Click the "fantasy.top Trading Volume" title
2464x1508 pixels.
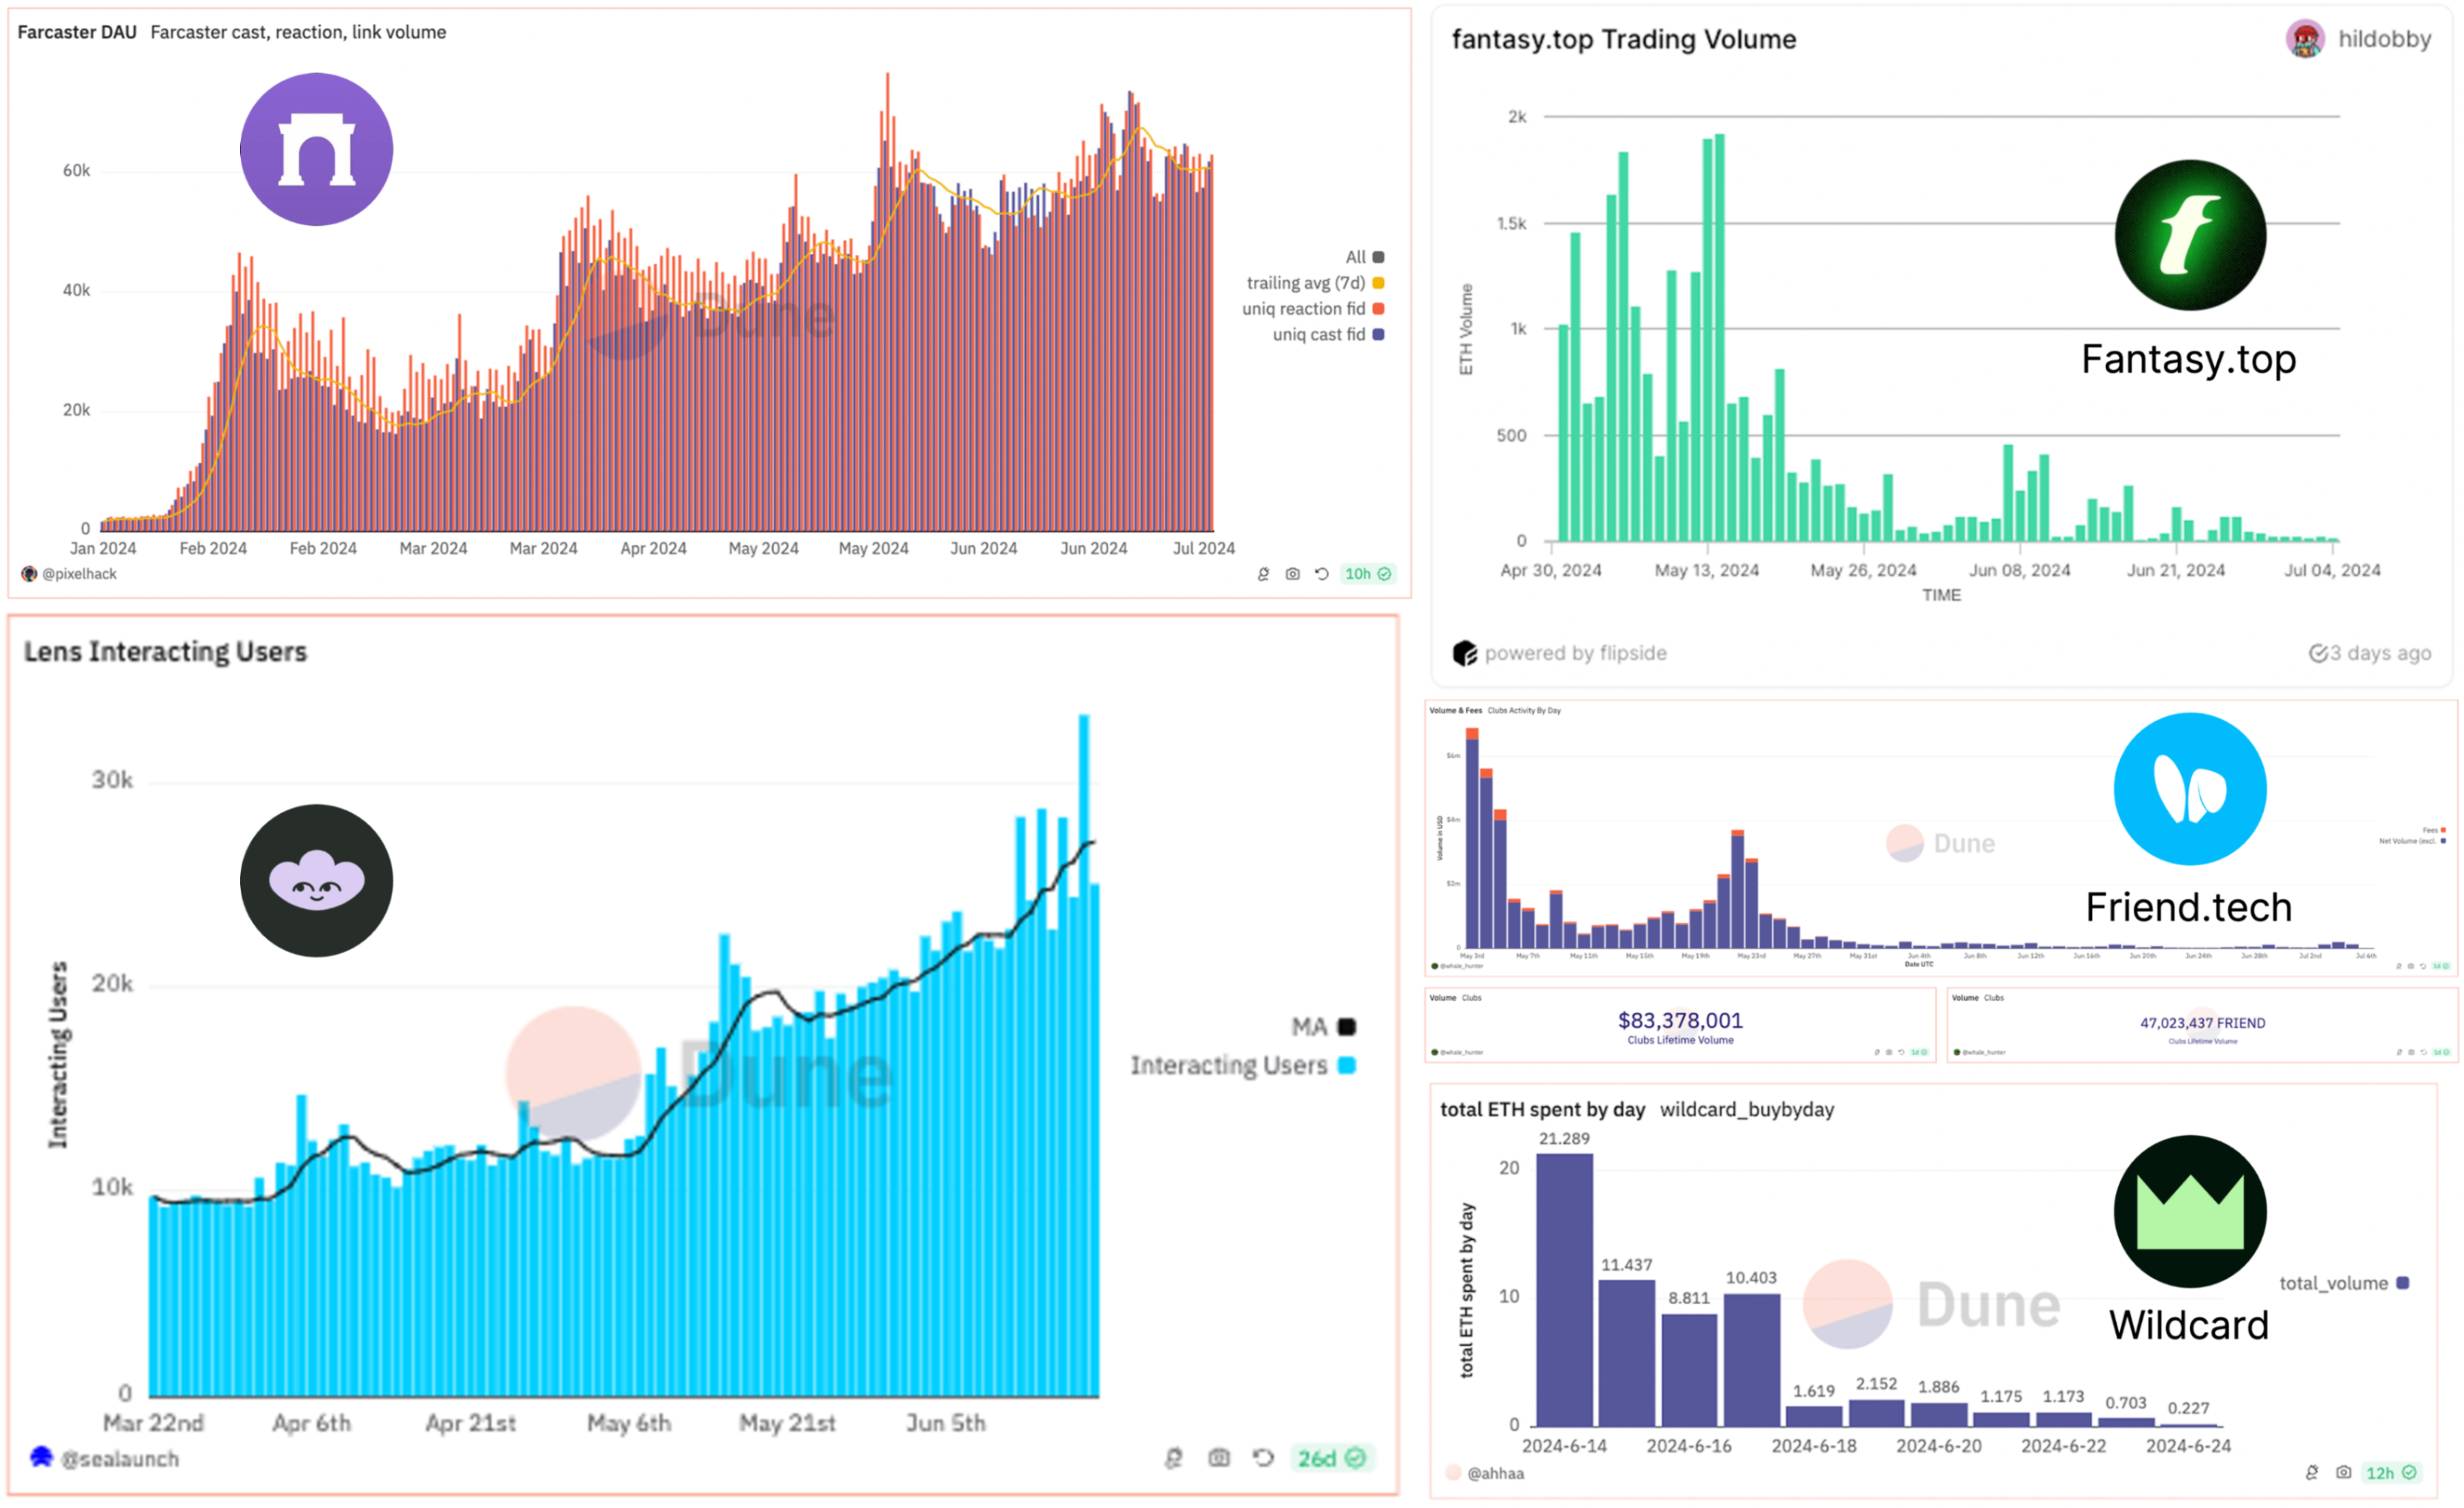(1624, 39)
